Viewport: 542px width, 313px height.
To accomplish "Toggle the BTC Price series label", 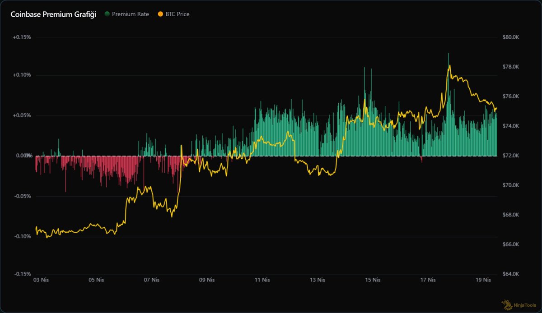I will pos(178,14).
